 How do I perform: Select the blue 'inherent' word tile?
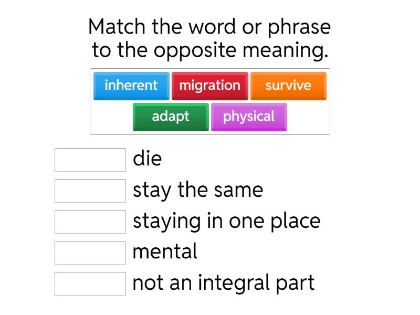(131, 86)
